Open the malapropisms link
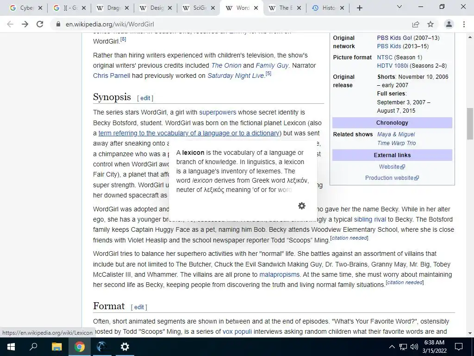The width and height of the screenshot is (474, 356). tap(279, 274)
